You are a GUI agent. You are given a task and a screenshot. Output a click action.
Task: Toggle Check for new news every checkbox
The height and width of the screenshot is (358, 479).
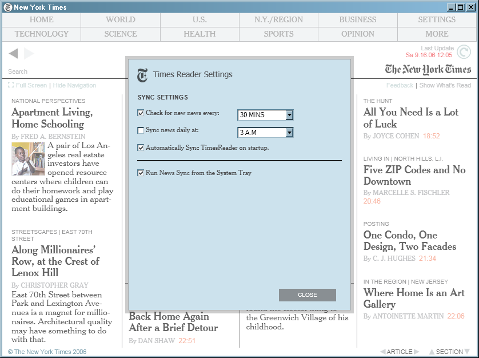pyautogui.click(x=141, y=113)
